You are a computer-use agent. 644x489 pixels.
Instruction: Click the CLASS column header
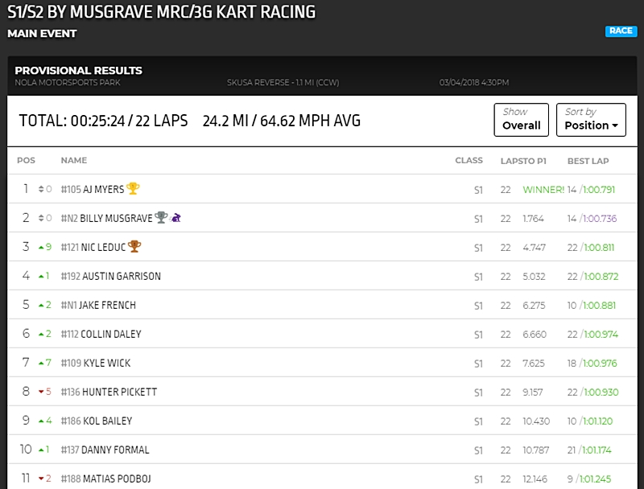[469, 161]
